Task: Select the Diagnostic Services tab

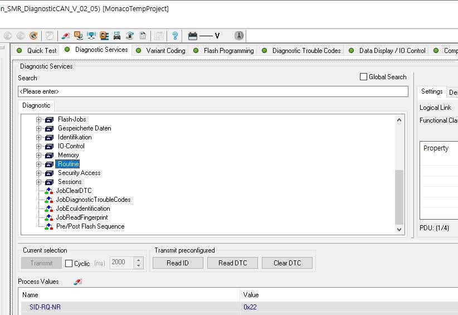Action: pos(96,50)
